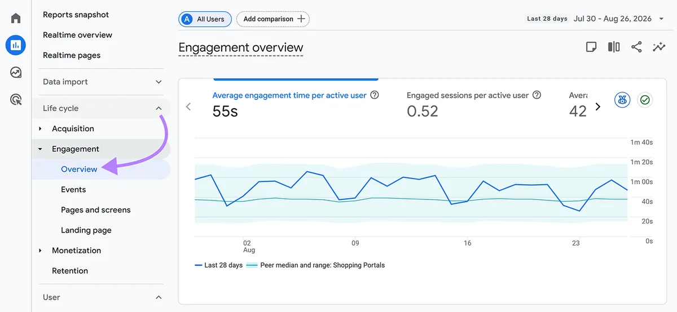Click the 1m 40s axis label
This screenshot has height=312, width=677.
[641, 142]
